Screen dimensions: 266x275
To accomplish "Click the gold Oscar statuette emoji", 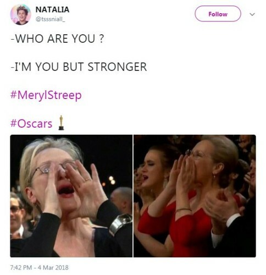I will 61,123.
